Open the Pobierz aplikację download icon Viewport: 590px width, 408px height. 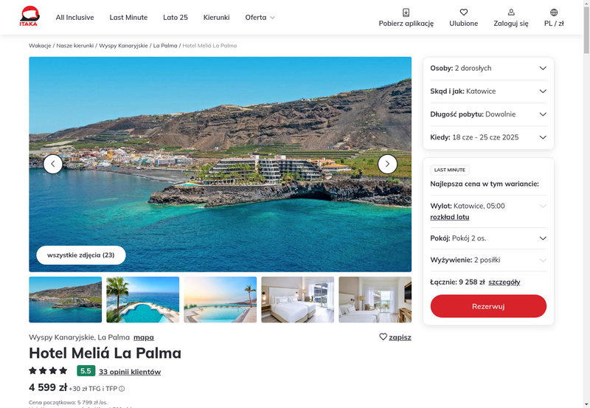click(x=406, y=13)
